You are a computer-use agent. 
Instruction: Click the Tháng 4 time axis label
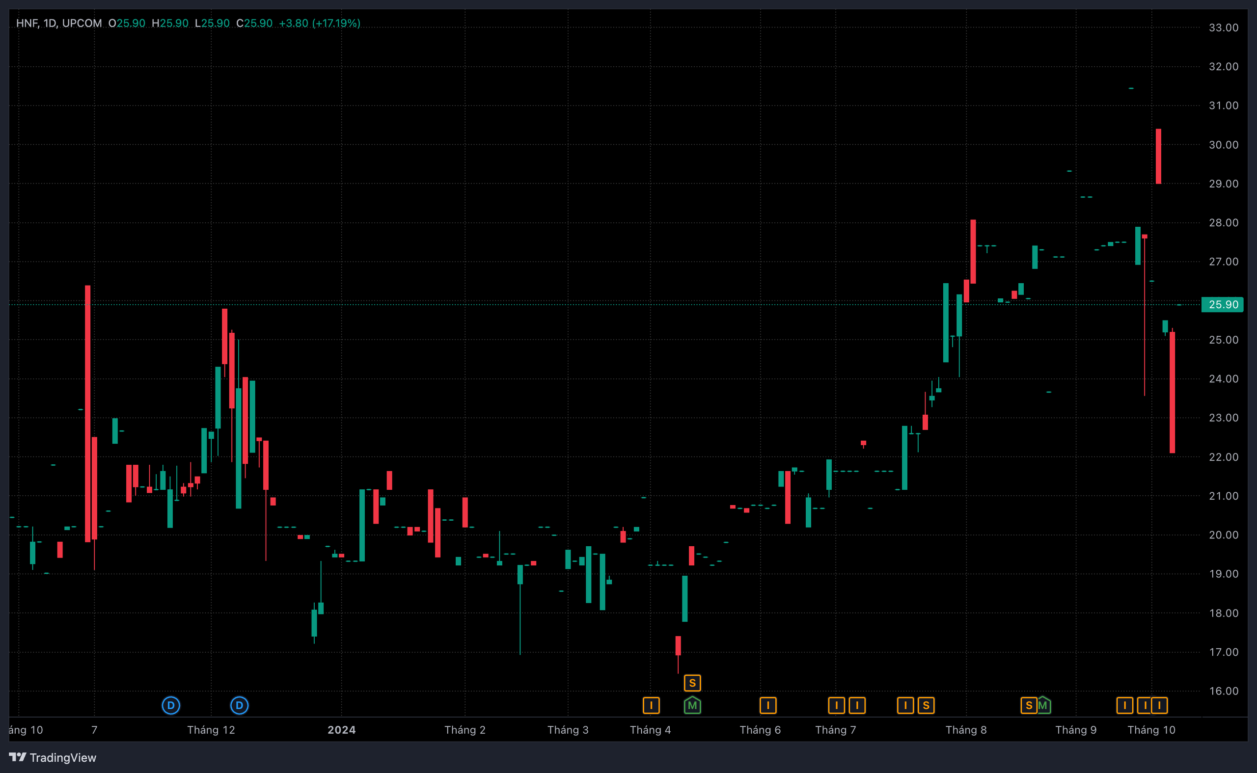(x=651, y=730)
